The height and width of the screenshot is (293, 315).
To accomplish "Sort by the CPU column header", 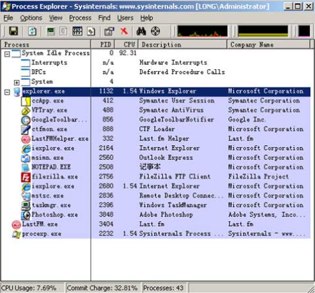I will [127, 44].
